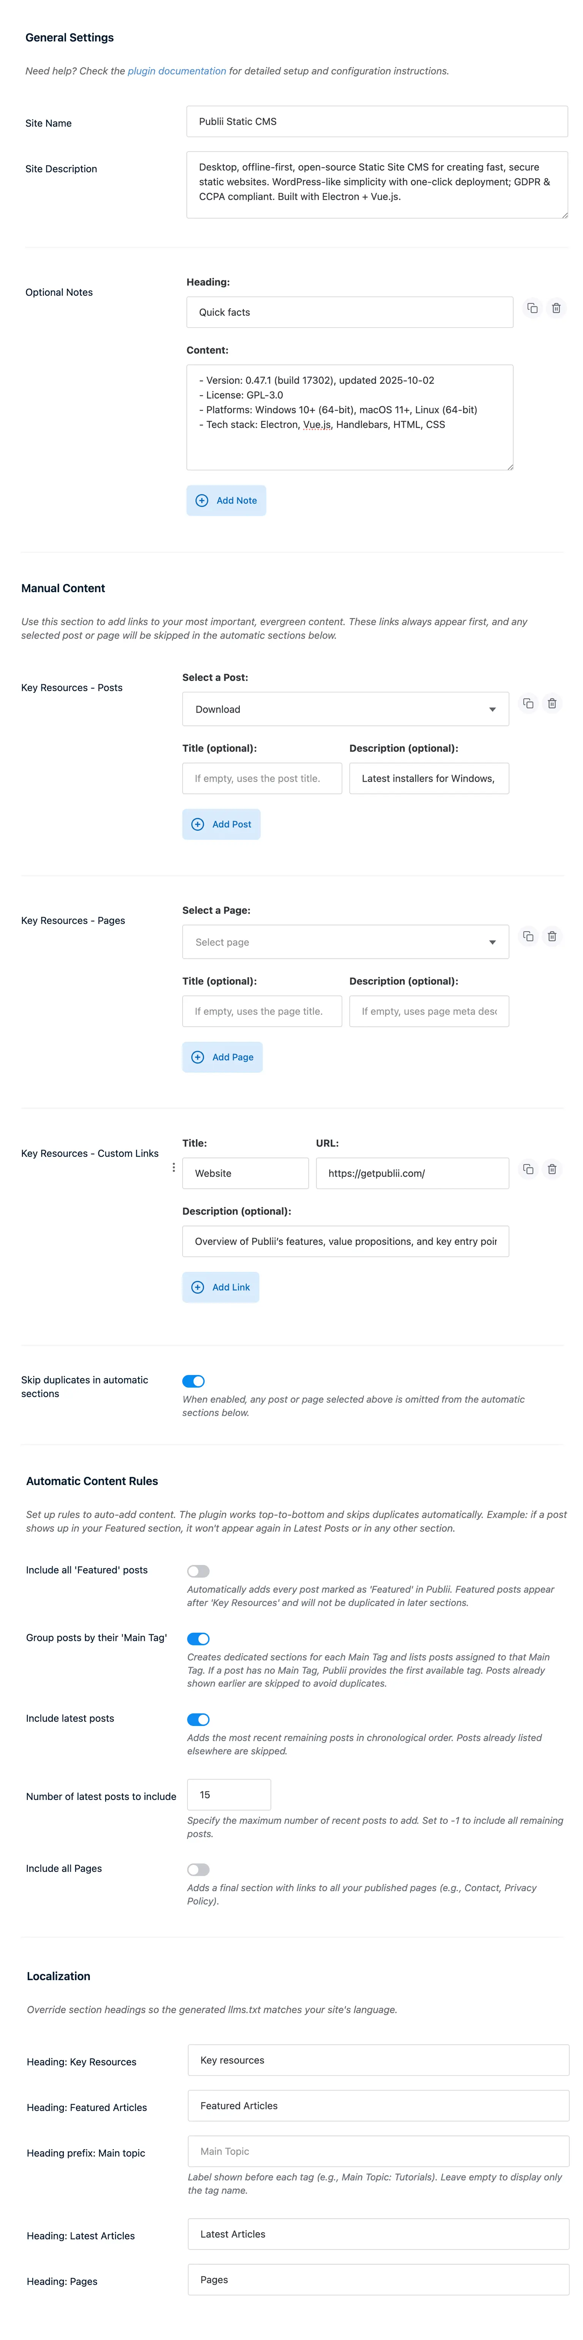This screenshot has width=583, height=2340.
Task: Click the drag handle beside Custom Links
Action: [173, 1167]
